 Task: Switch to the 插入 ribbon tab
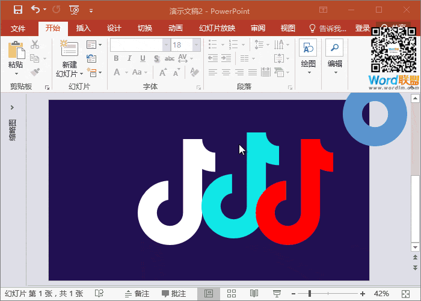[84, 28]
